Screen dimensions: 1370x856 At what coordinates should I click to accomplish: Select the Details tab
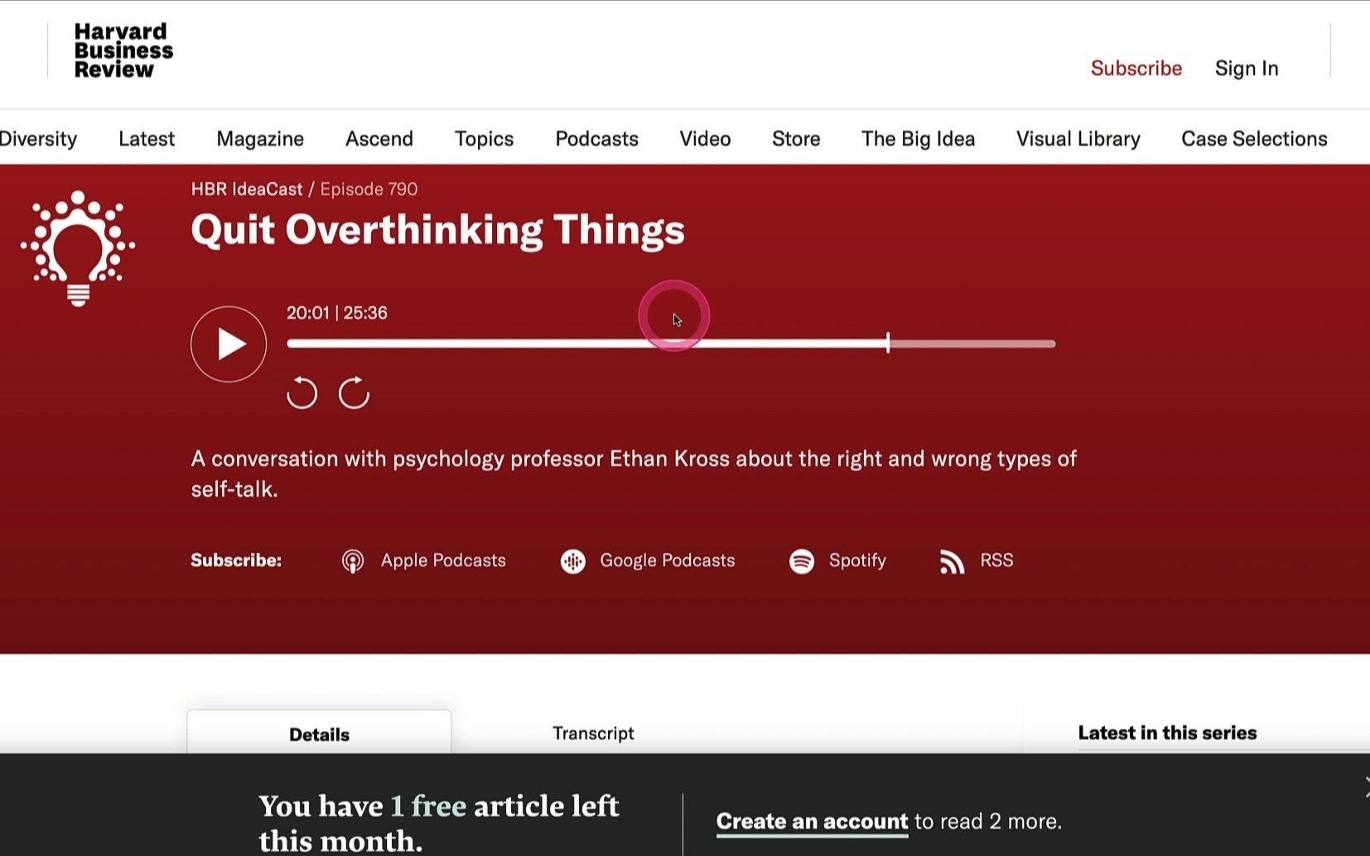tap(319, 733)
